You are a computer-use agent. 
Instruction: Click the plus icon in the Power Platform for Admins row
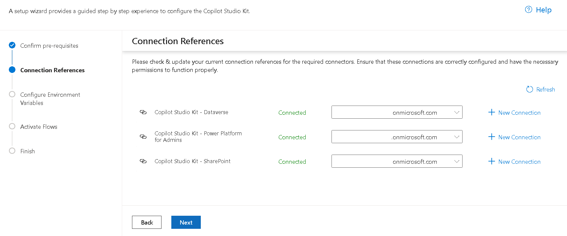point(491,137)
